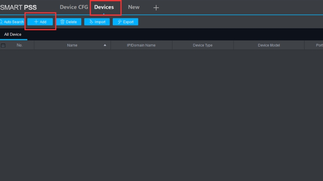Click the Device Type column header
The height and width of the screenshot is (181, 323).
pos(203,45)
